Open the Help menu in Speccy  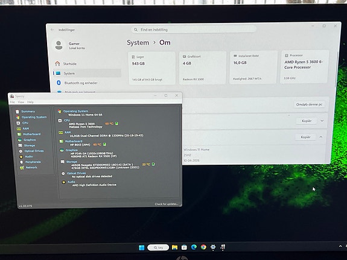[x=30, y=102]
